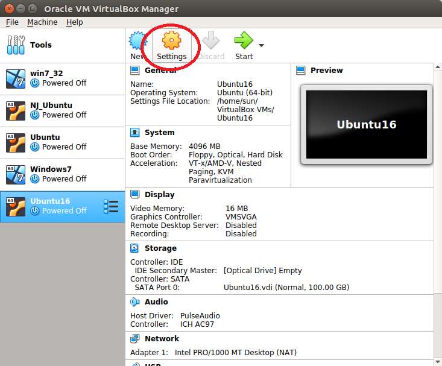
Task: Click the Display monitor icon
Action: [134, 195]
